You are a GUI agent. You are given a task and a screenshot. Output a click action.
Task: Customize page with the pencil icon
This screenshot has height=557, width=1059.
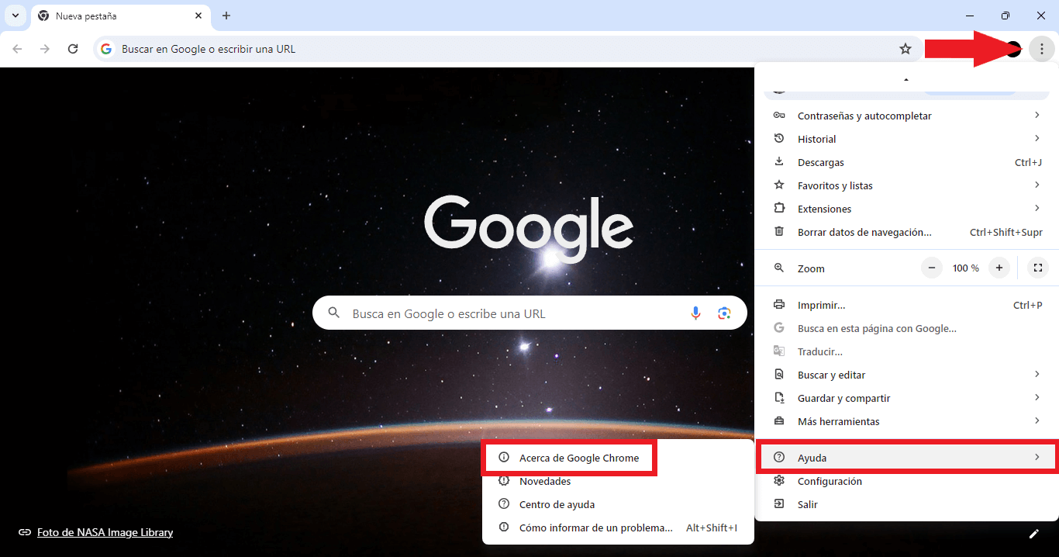pos(1033,533)
